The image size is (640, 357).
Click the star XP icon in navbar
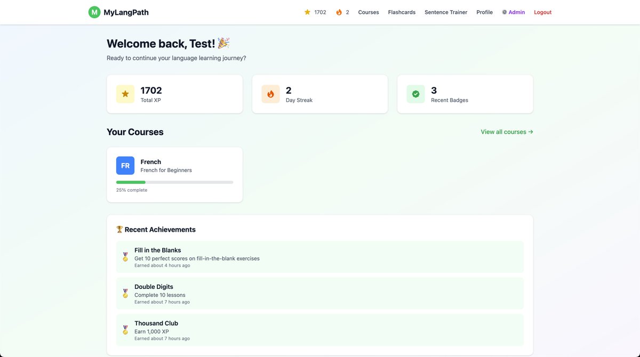click(307, 12)
